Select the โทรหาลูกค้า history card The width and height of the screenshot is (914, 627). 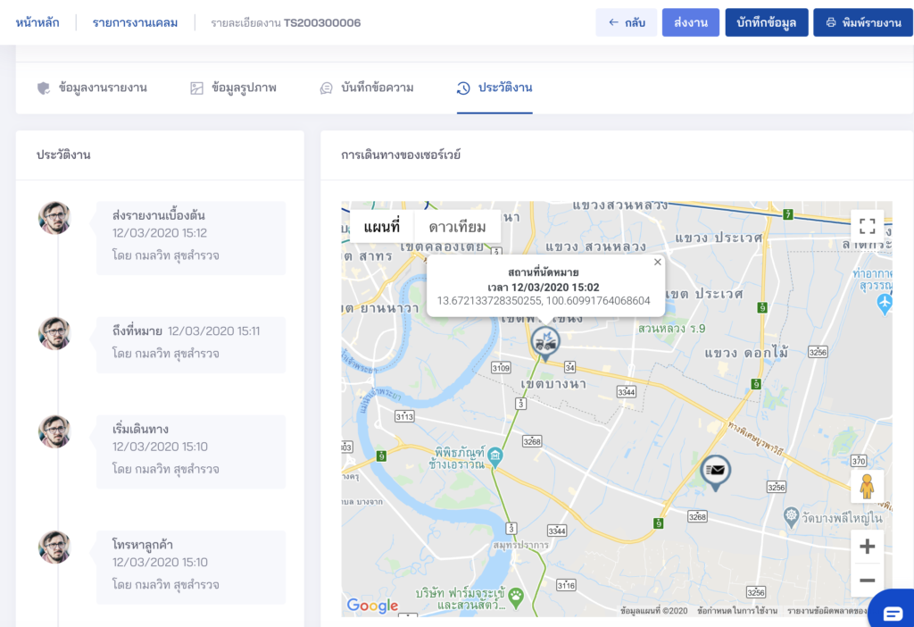click(x=191, y=567)
